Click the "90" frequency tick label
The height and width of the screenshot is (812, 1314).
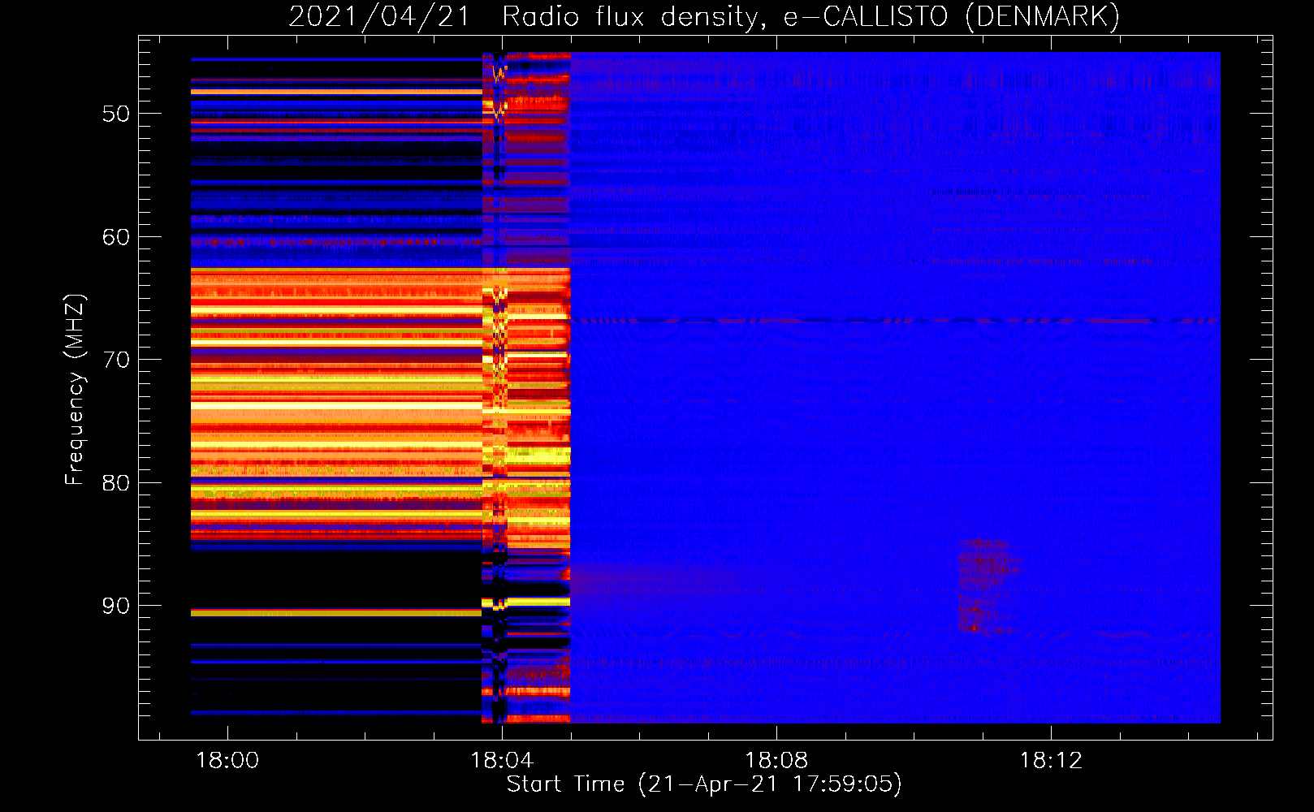click(x=116, y=606)
